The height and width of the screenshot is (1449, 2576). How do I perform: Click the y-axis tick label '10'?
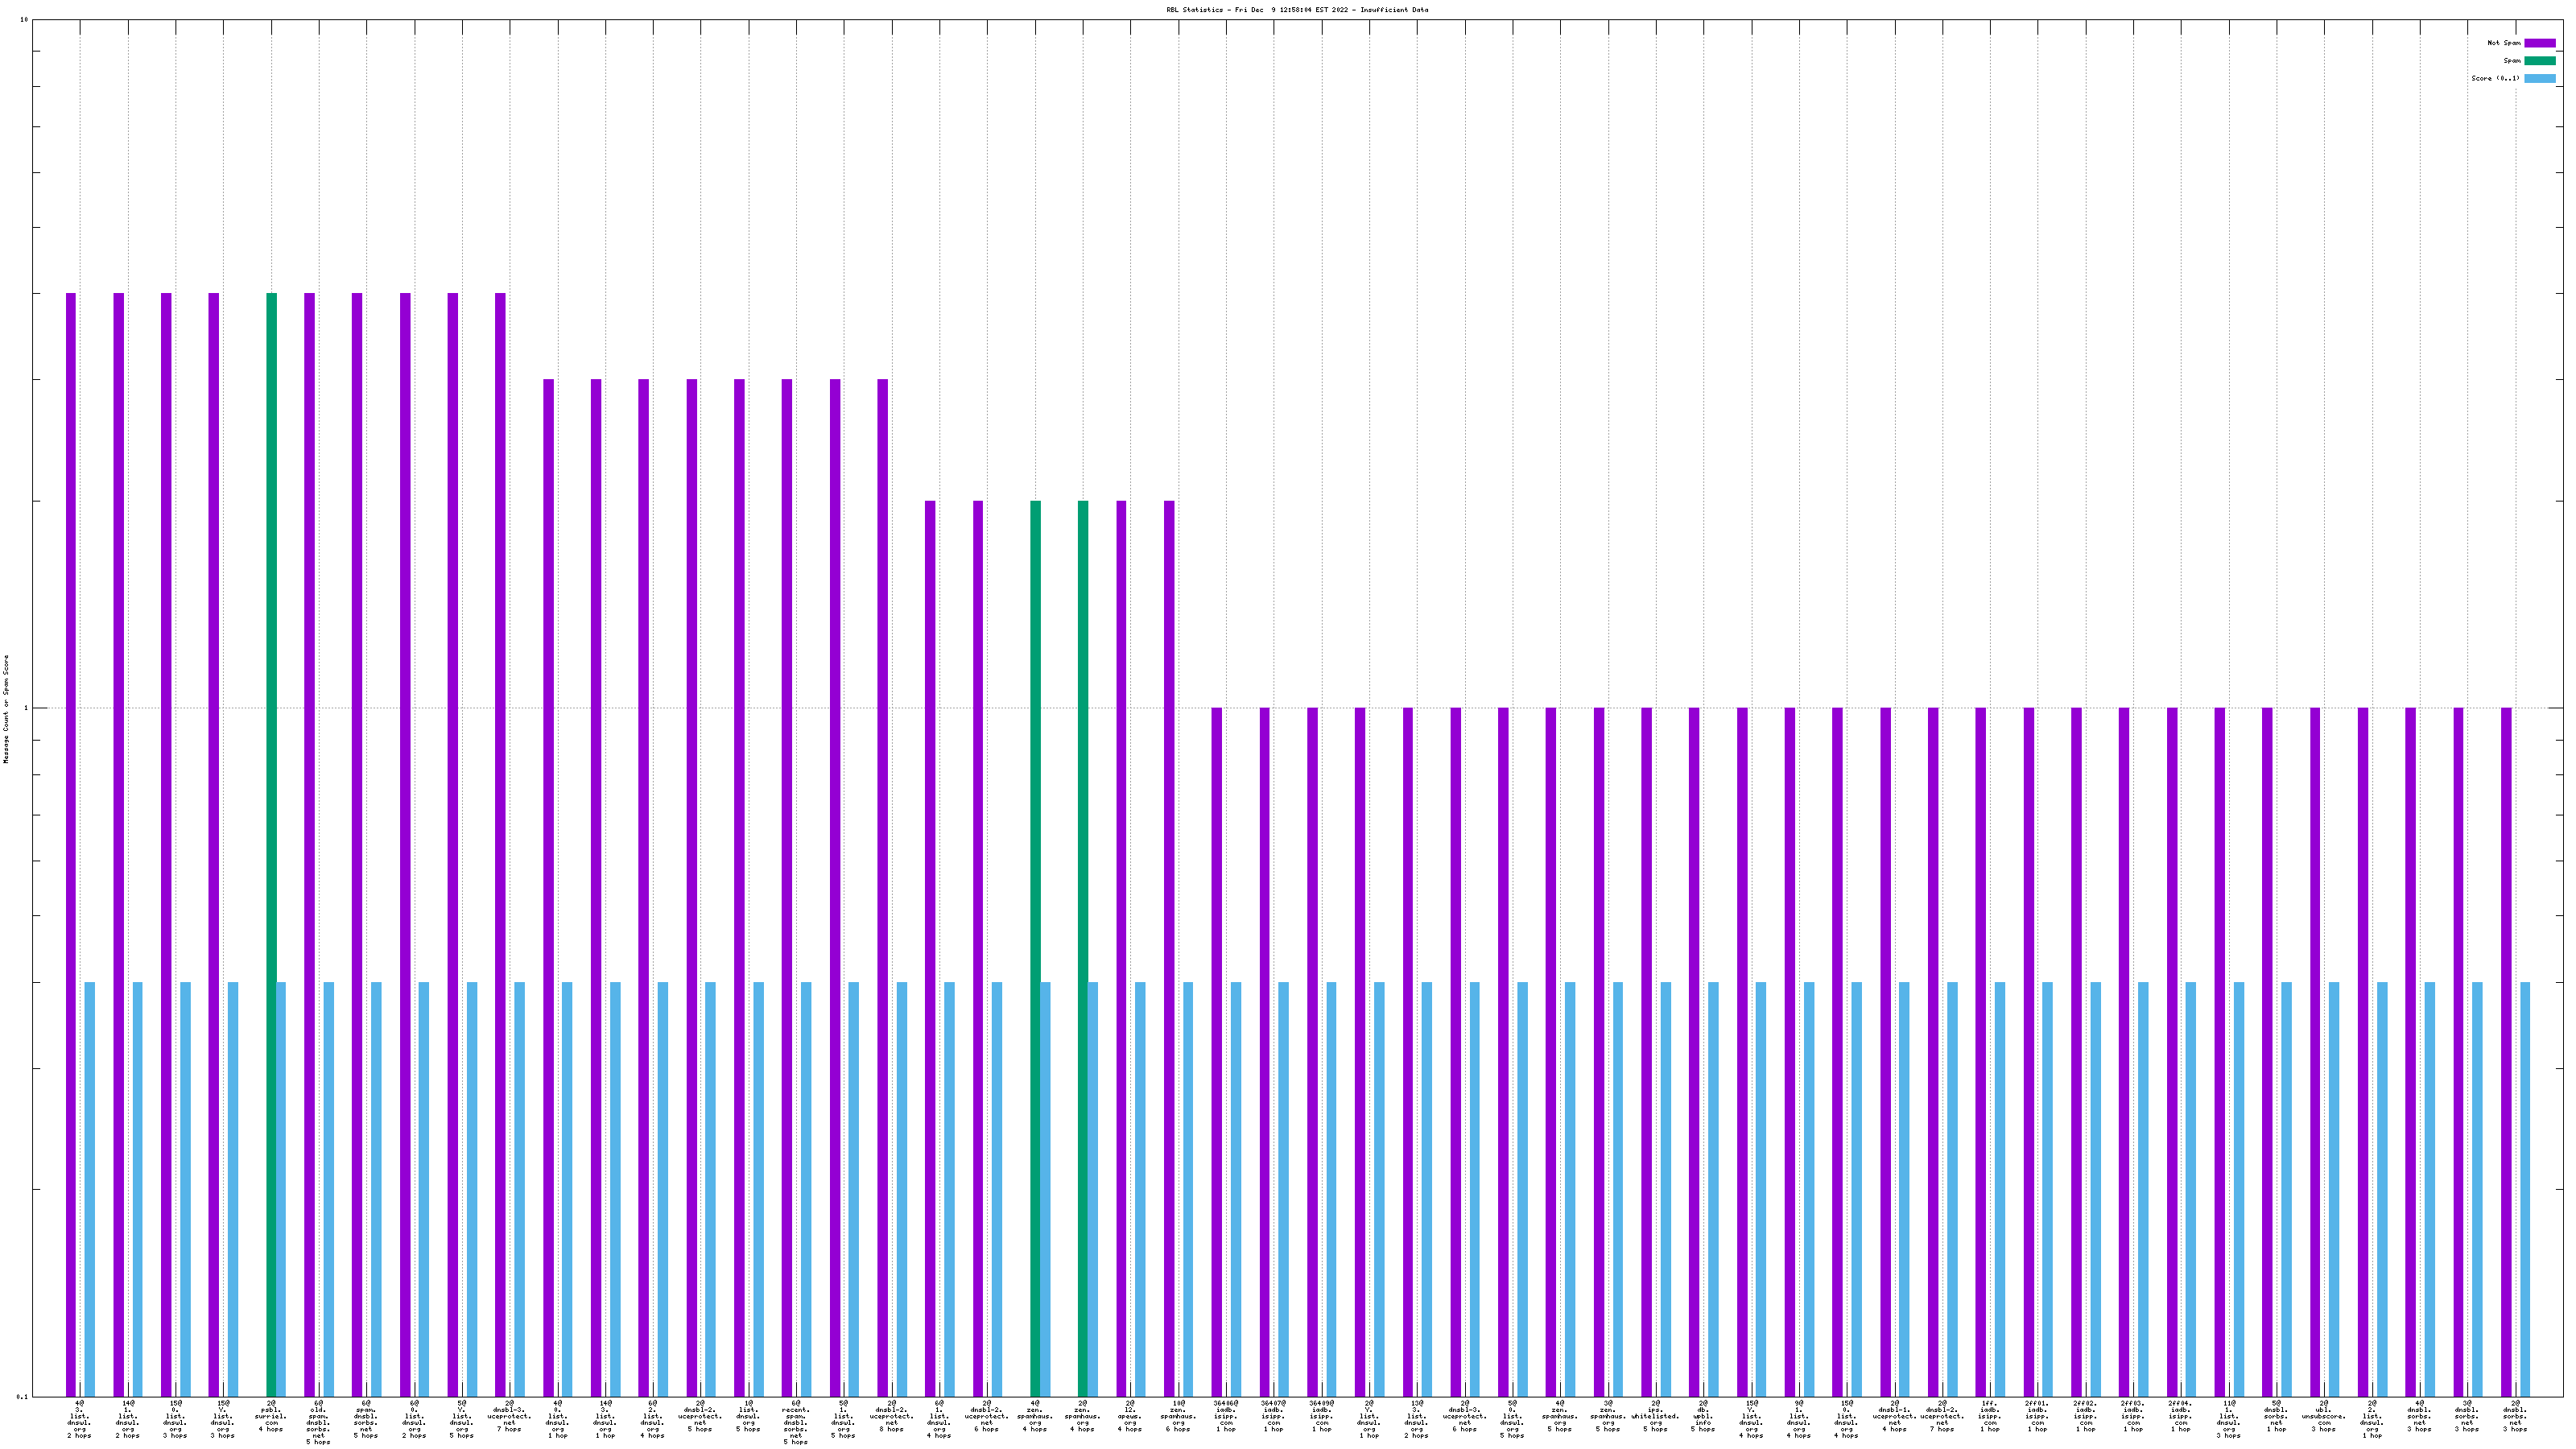click(x=24, y=20)
